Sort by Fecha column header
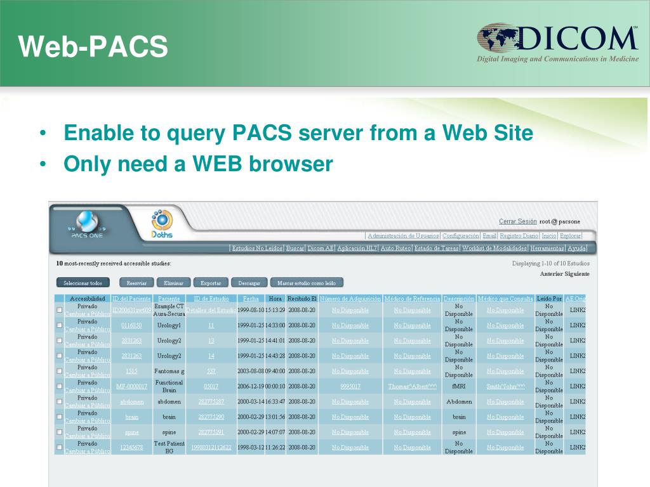 coord(250,299)
